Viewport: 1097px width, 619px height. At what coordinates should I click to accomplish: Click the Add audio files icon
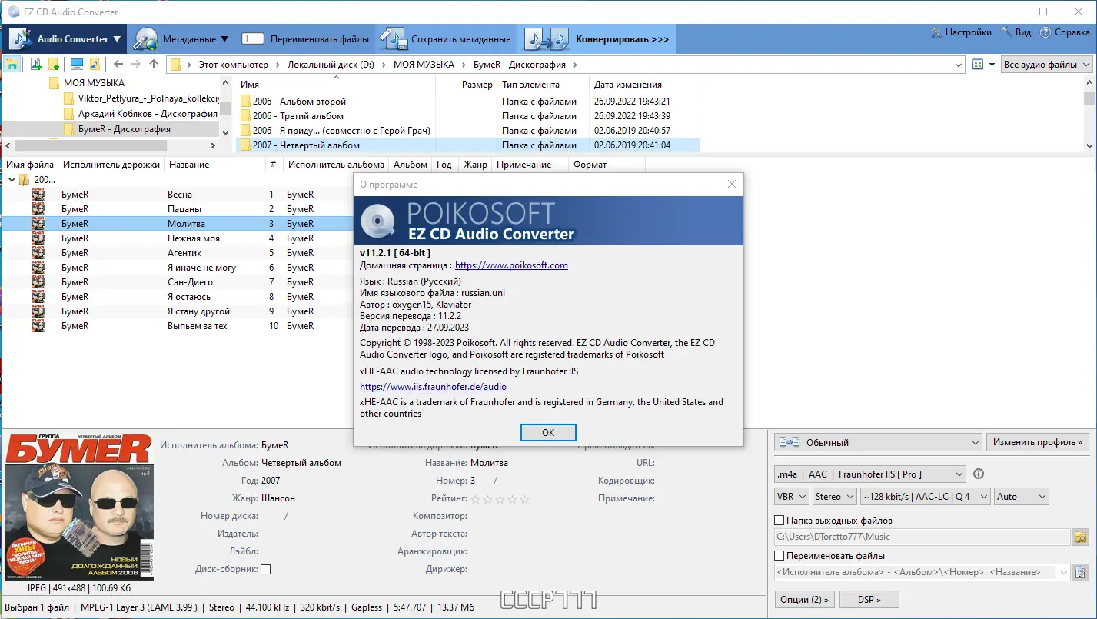[x=35, y=65]
